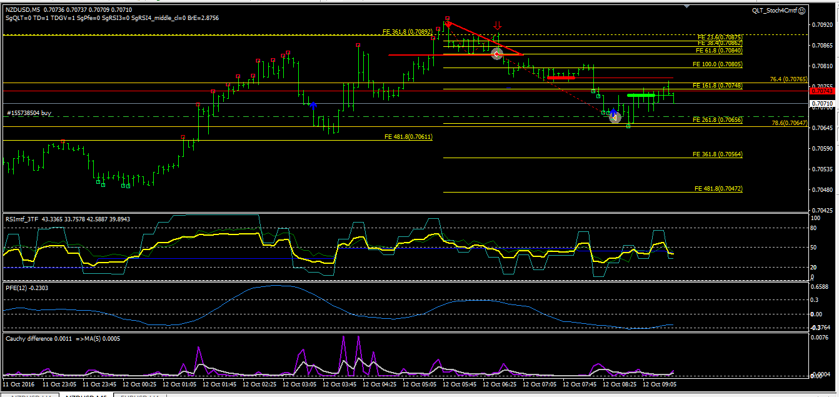Select the FE 481.8(0.70611) level label
Screen dimensions: 839x397
(x=408, y=136)
